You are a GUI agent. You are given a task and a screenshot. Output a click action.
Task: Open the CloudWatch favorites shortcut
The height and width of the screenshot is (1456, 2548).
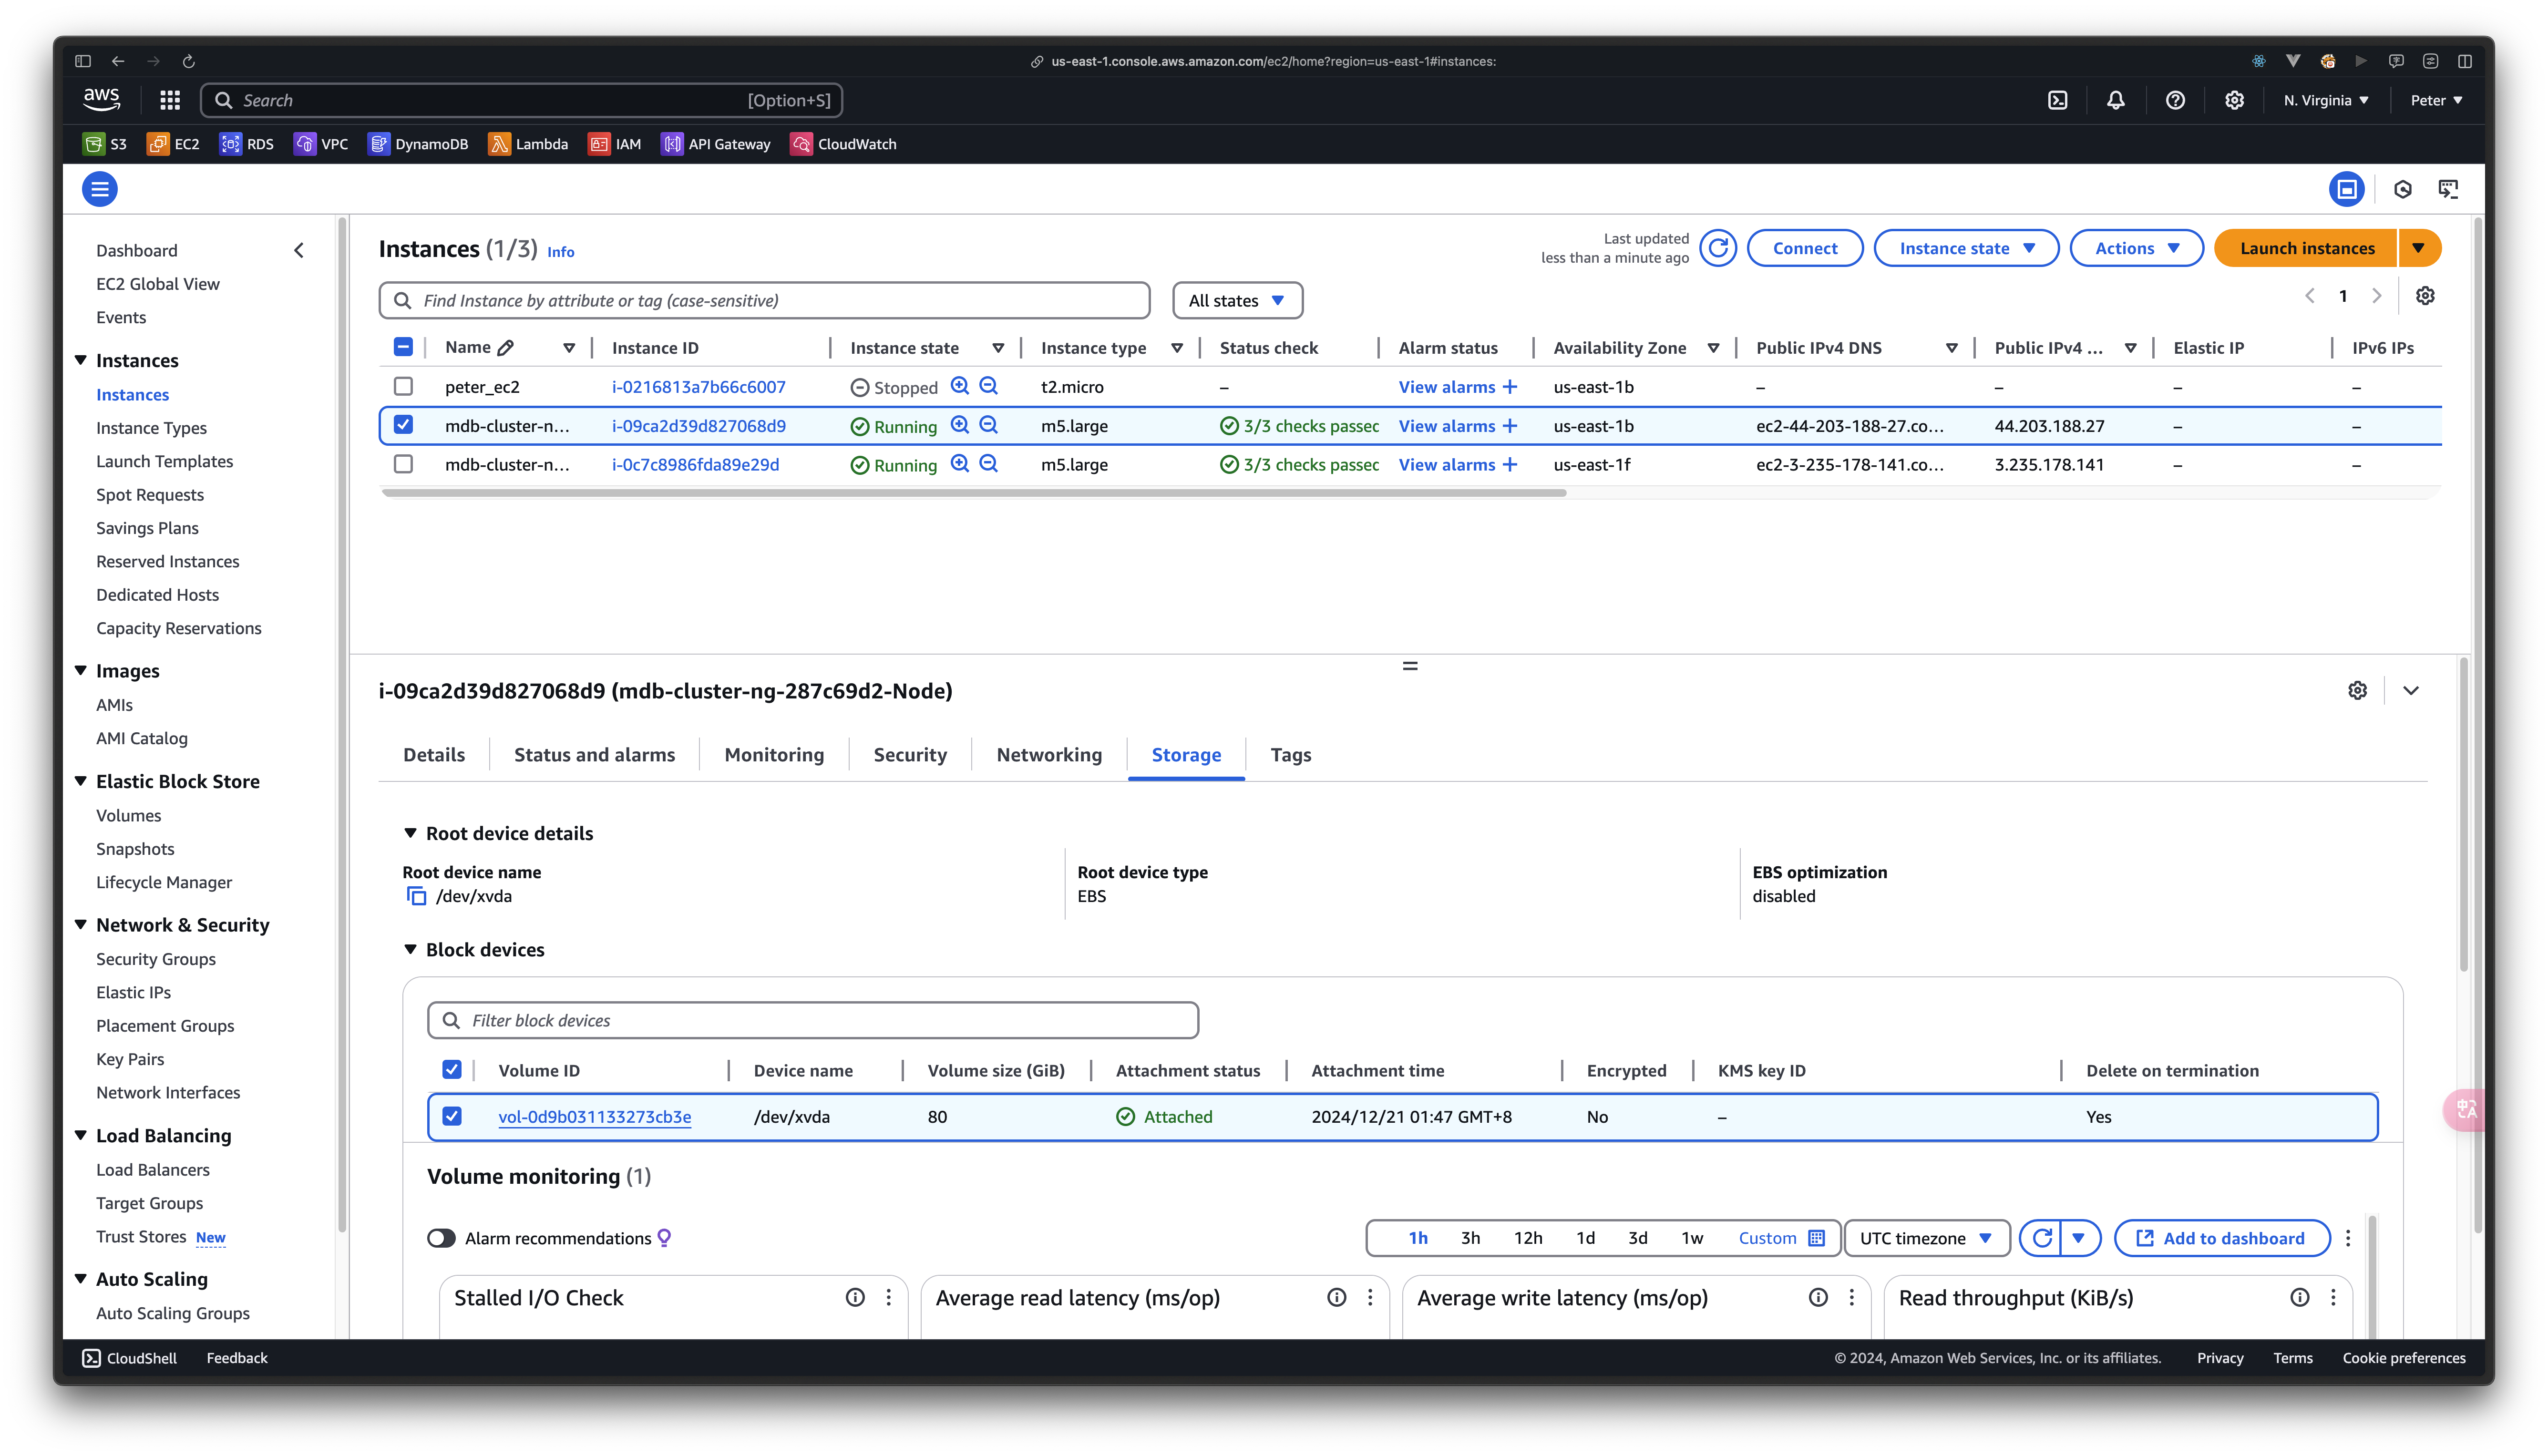click(x=843, y=144)
